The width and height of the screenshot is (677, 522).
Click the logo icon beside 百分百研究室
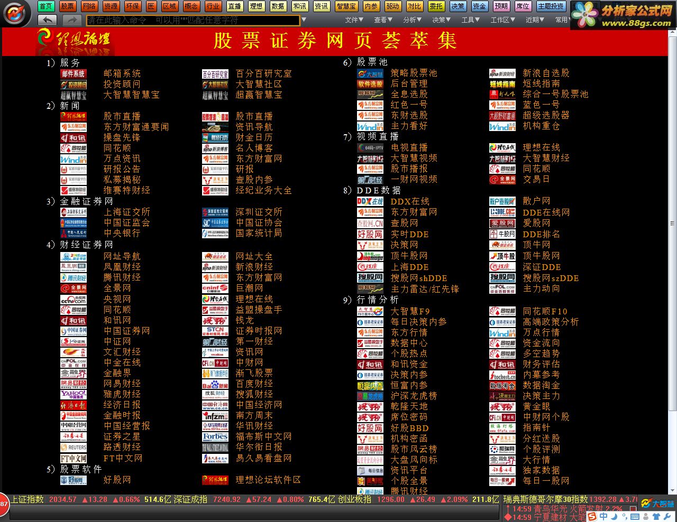click(215, 74)
